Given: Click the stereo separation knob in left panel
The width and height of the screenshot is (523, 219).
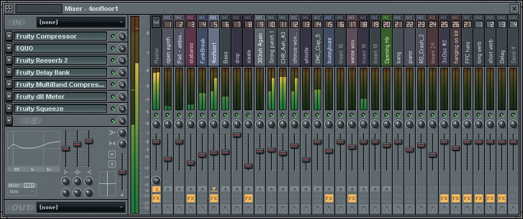Looking at the screenshot, I should tap(122, 144).
